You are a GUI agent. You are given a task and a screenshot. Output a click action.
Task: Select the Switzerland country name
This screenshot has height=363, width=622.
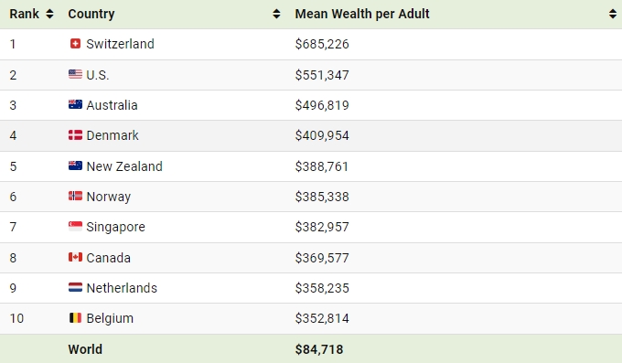pyautogui.click(x=120, y=44)
